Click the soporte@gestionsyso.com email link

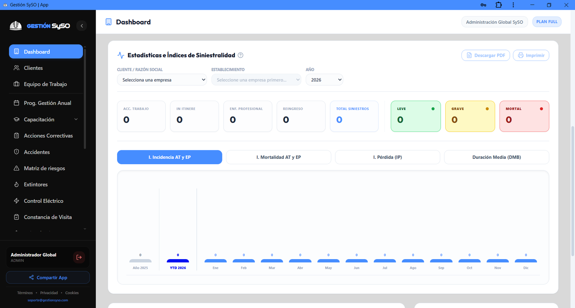48,300
